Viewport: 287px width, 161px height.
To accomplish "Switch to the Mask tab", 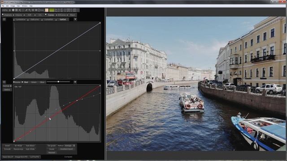I will click(x=72, y=15).
